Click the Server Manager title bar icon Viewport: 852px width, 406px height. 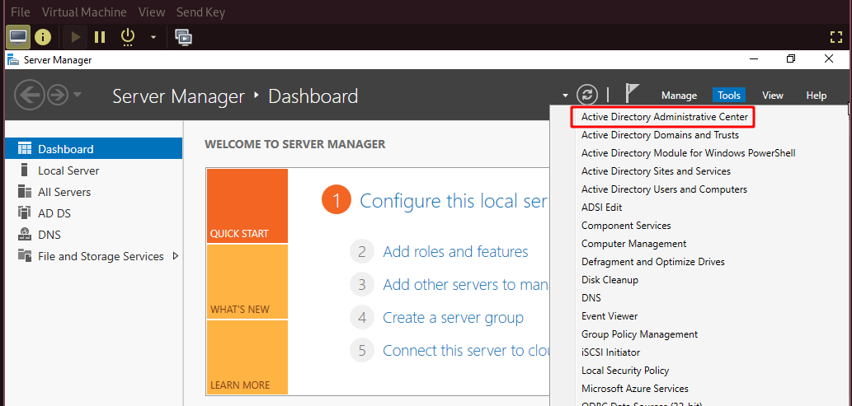click(x=13, y=59)
